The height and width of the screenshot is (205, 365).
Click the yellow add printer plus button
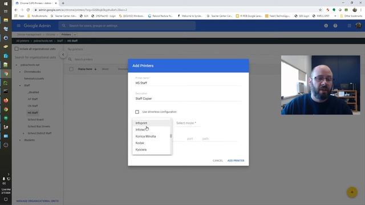(352, 192)
